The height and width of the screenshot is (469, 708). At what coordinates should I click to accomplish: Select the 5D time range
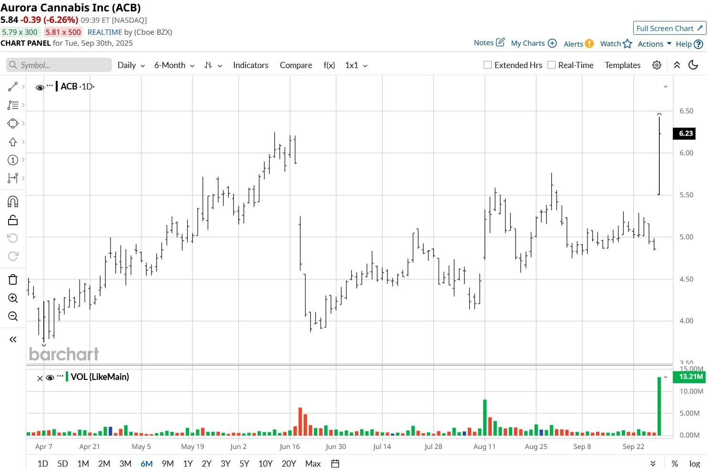[x=62, y=463]
